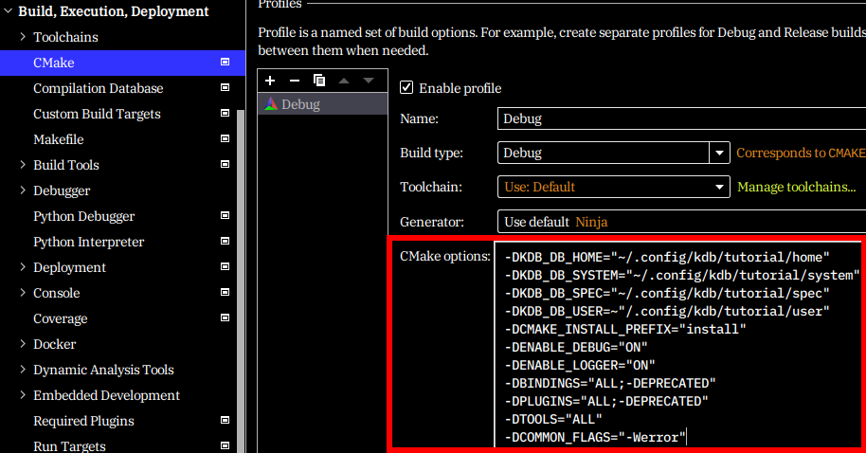Click the remove profile minus icon
Viewport: 866px width, 453px height.
pyautogui.click(x=294, y=81)
